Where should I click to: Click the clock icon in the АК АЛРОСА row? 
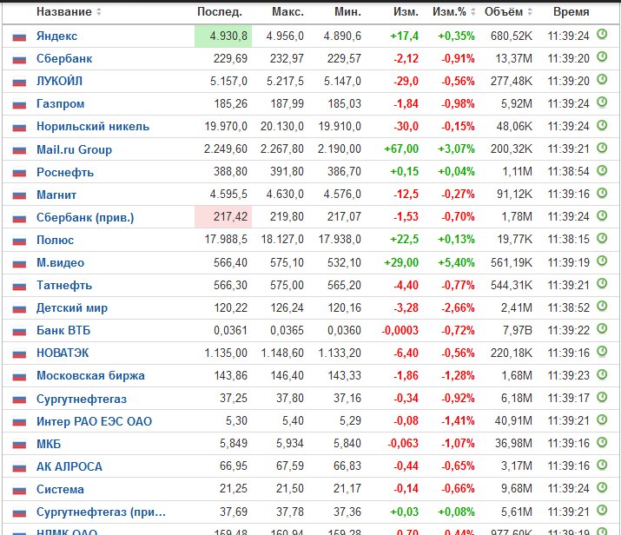click(602, 464)
